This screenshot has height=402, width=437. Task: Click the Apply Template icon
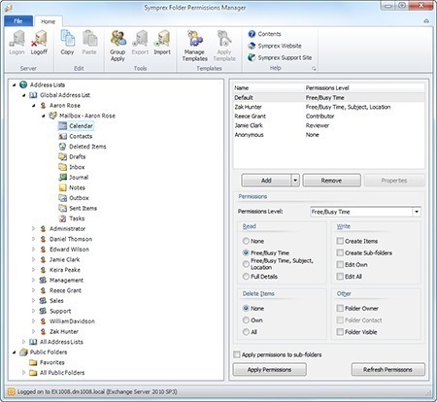(224, 46)
